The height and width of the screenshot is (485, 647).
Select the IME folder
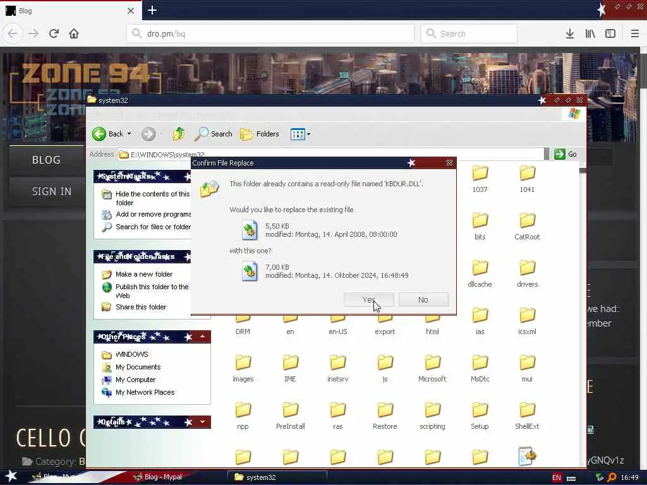point(290,369)
